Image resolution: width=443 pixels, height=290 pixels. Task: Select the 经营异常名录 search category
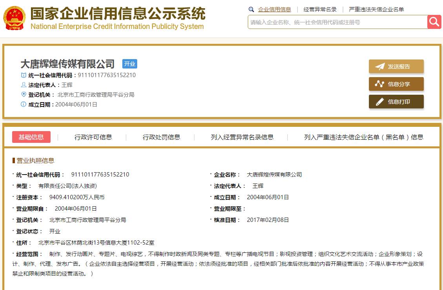320,10
